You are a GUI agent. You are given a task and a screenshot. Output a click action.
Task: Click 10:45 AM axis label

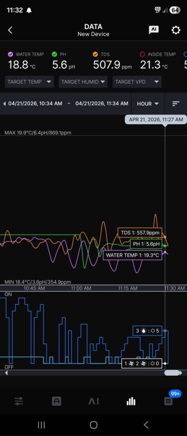pos(34,288)
